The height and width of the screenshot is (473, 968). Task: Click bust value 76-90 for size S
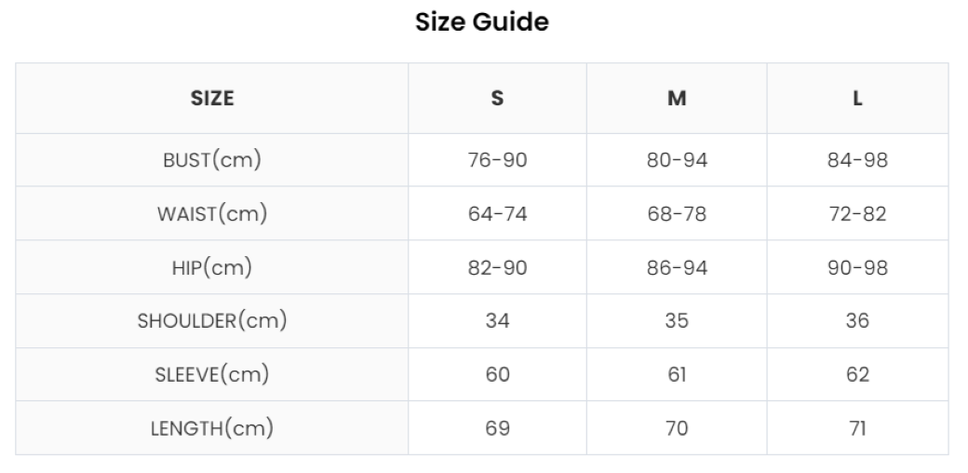(497, 161)
